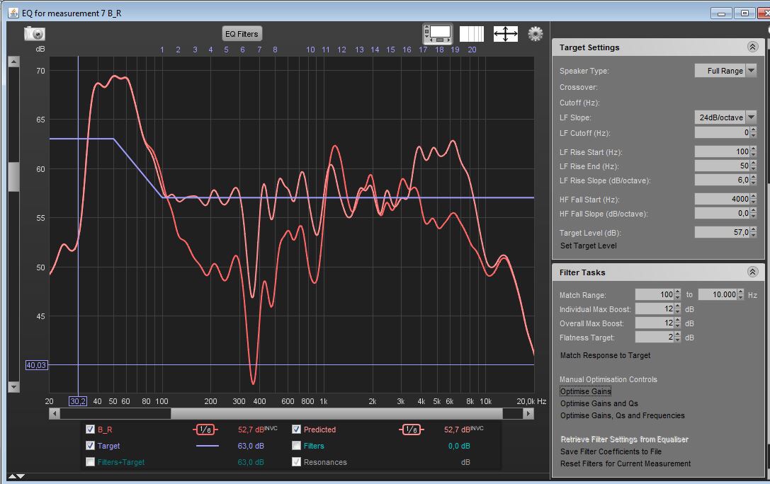Select filter marker 20
Viewport: 770px width, 484px height.
(472, 50)
